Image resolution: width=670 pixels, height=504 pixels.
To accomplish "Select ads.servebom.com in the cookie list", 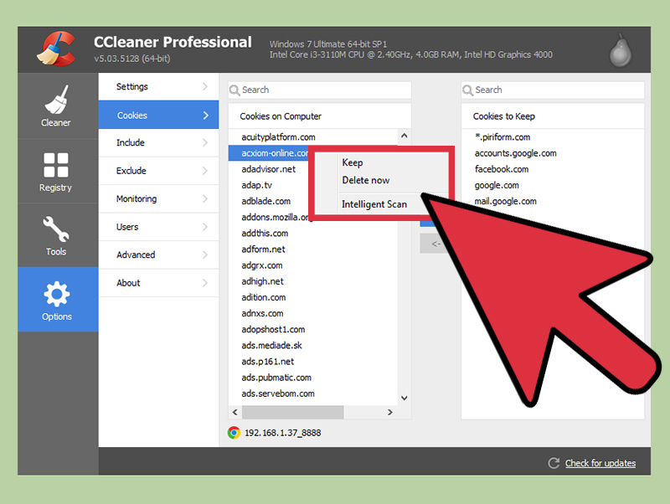I will (278, 393).
